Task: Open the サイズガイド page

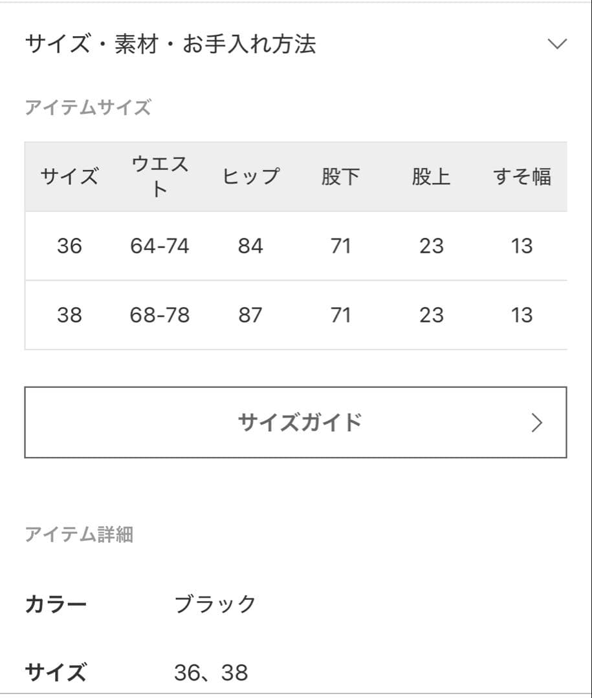Action: point(296,421)
